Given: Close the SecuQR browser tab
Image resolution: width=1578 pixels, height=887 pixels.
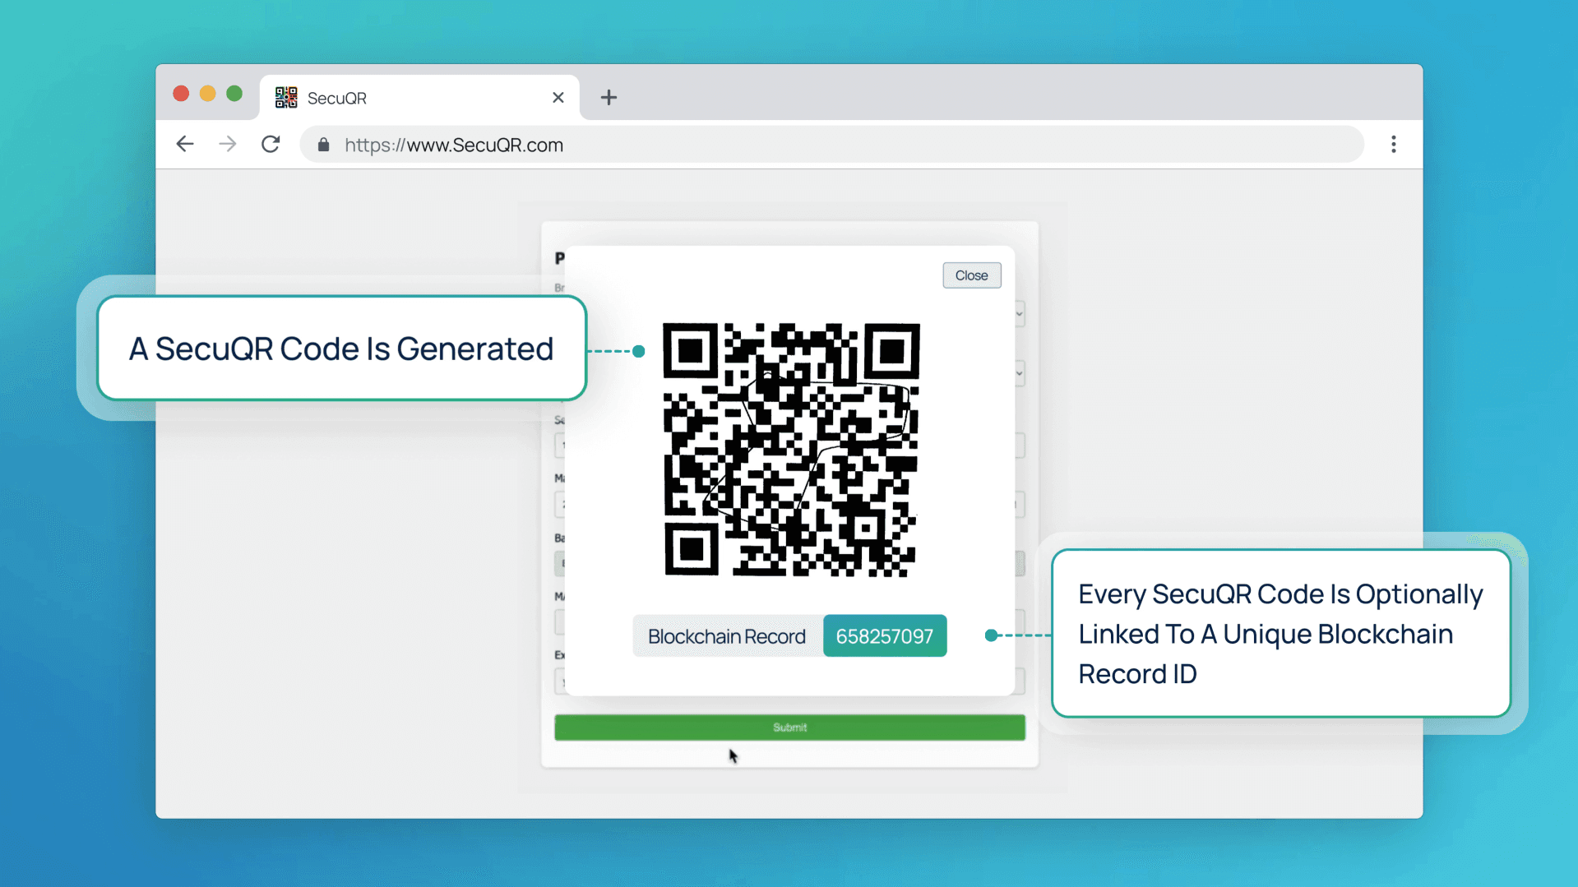Looking at the screenshot, I should coord(558,98).
